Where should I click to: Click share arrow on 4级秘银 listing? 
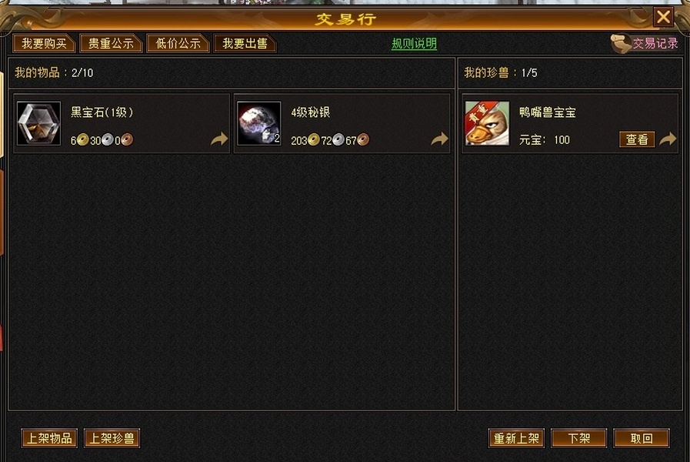pos(439,139)
